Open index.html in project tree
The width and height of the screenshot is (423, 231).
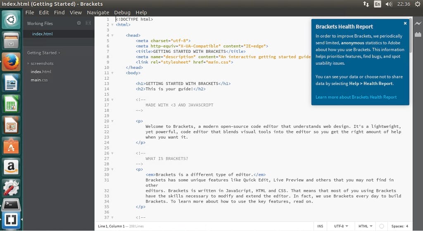coord(41,72)
